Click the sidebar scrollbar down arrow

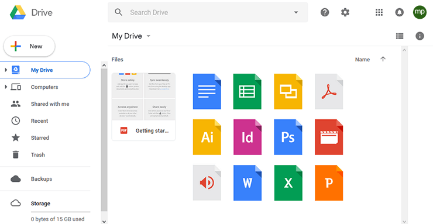click(104, 221)
